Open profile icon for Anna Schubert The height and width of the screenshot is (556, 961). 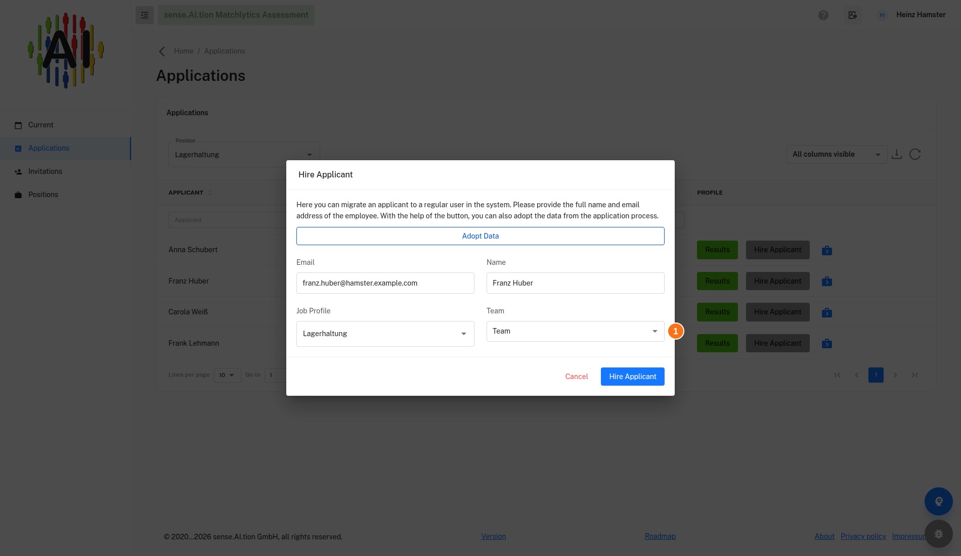[827, 250]
